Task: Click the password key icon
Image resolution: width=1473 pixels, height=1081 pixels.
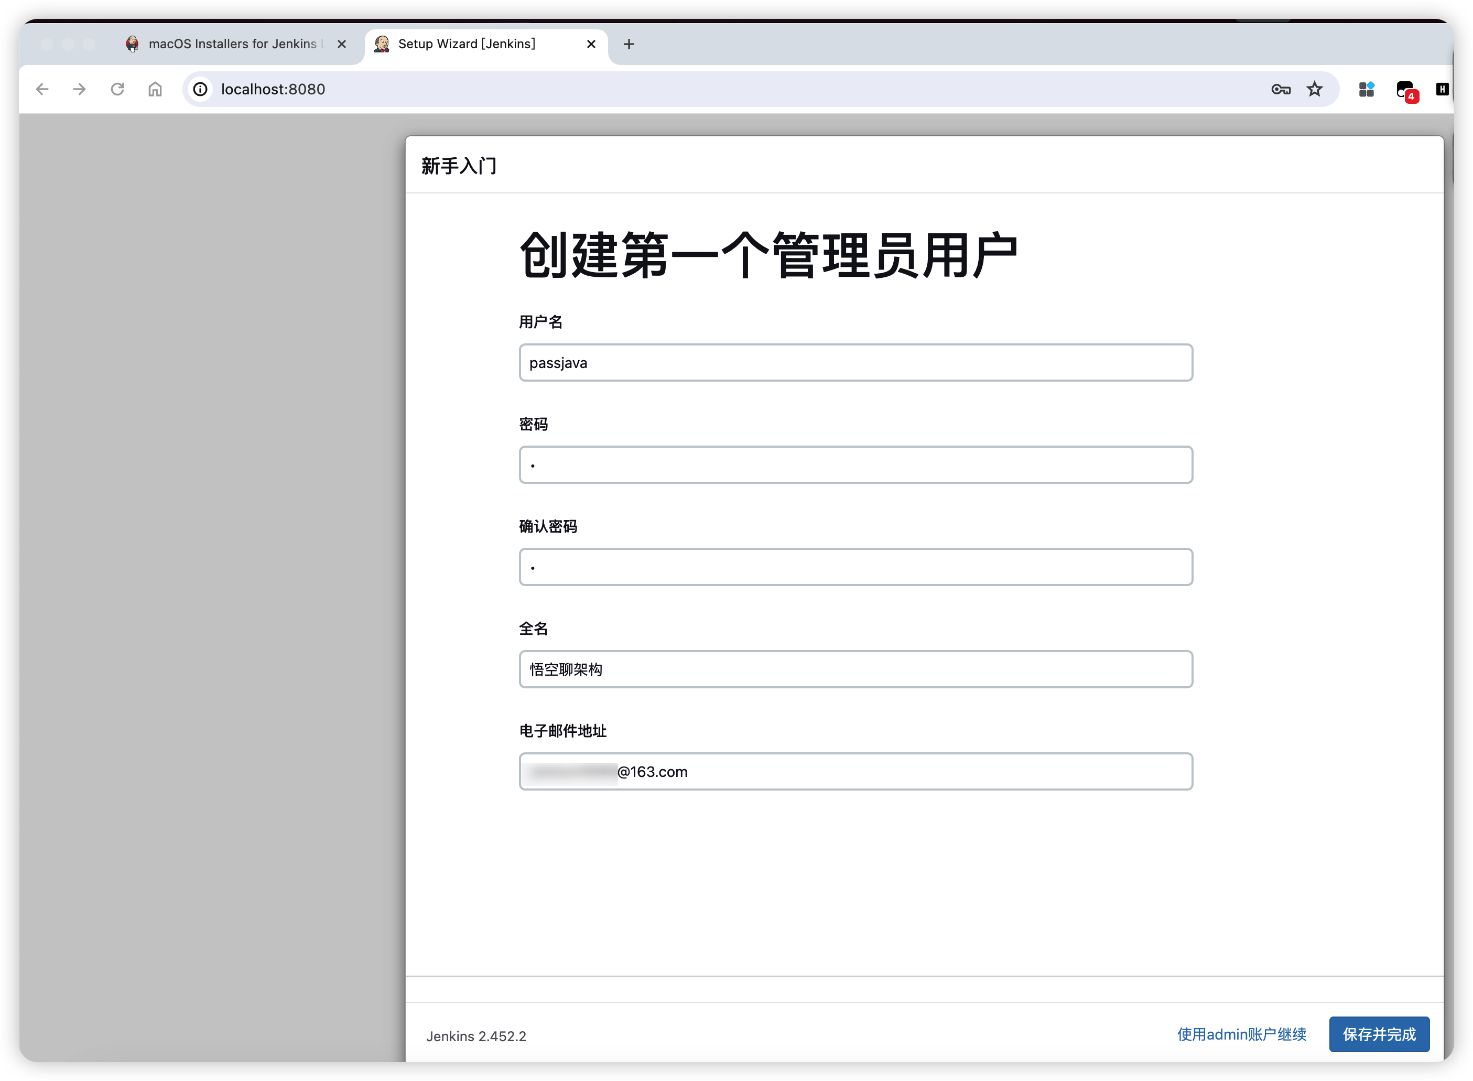Action: (x=1281, y=89)
